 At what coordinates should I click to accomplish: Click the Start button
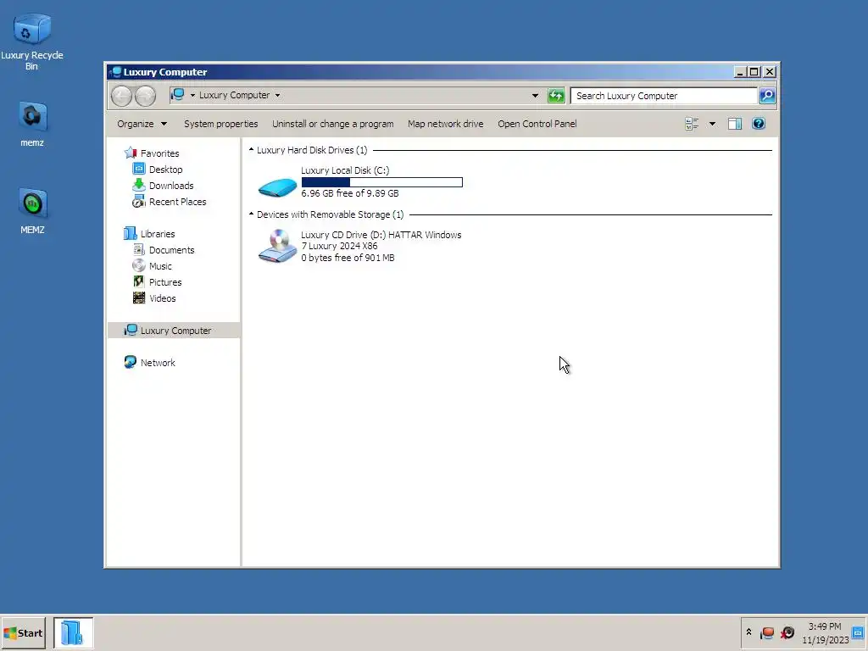(23, 632)
